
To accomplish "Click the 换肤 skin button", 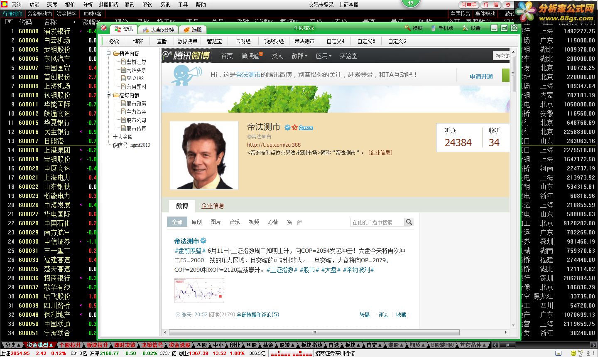I will tap(414, 28).
